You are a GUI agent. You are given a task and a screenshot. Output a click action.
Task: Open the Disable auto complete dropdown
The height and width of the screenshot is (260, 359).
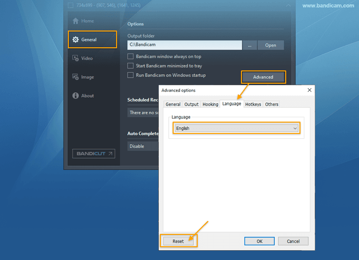(143, 146)
